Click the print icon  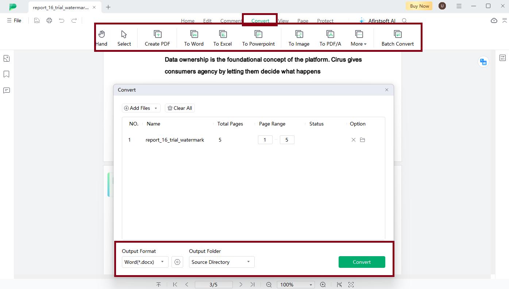[49, 20]
